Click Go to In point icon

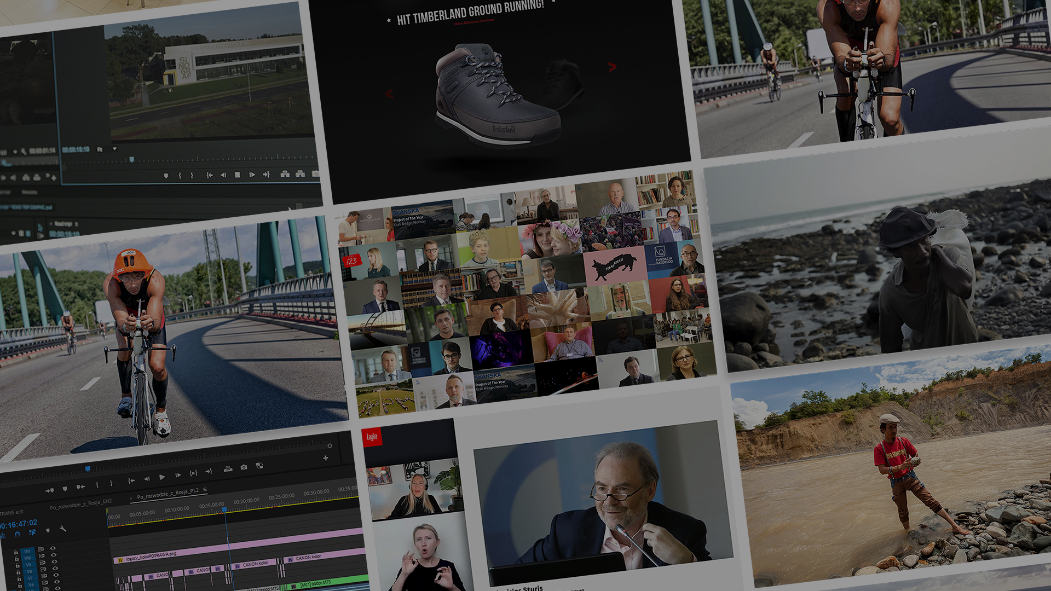tap(131, 480)
